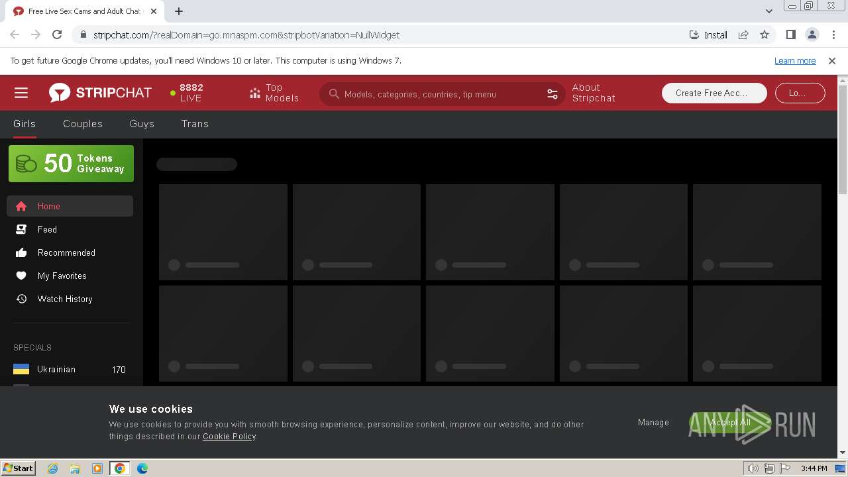Dismiss the Chrome update infobar

[832, 61]
